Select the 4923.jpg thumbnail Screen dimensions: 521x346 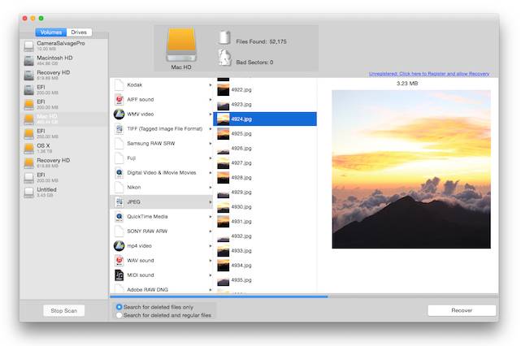[x=223, y=104]
